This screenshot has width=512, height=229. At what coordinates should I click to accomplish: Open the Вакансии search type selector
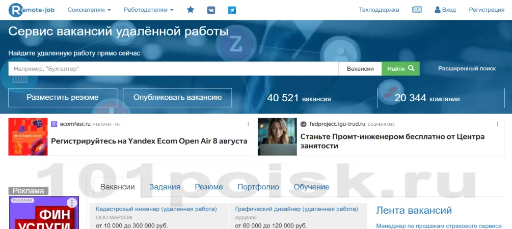coord(360,69)
